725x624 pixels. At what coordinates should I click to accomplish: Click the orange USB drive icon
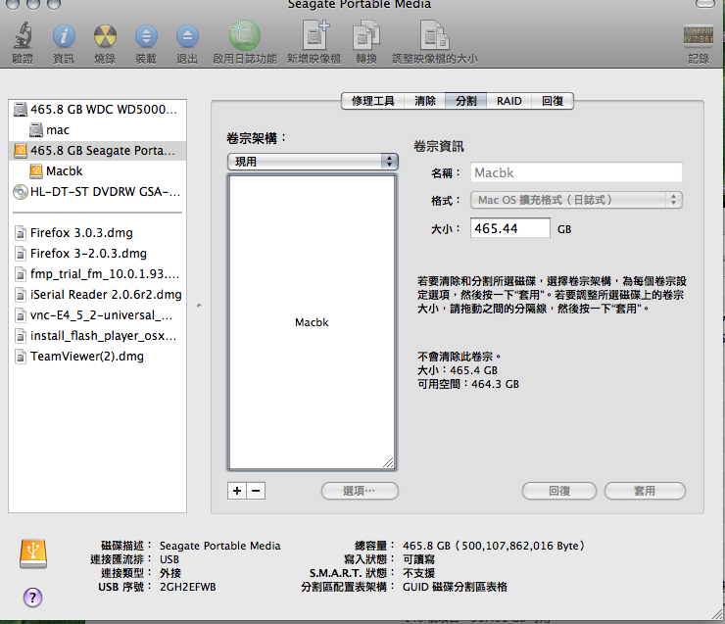[33, 553]
